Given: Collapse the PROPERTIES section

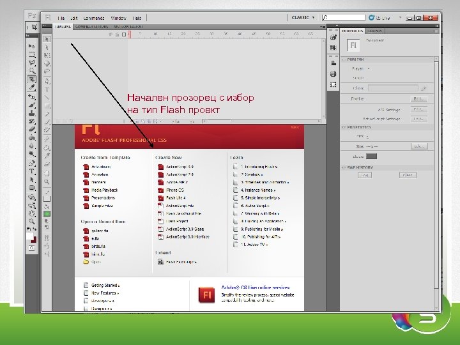Looking at the screenshot, I should [344, 127].
